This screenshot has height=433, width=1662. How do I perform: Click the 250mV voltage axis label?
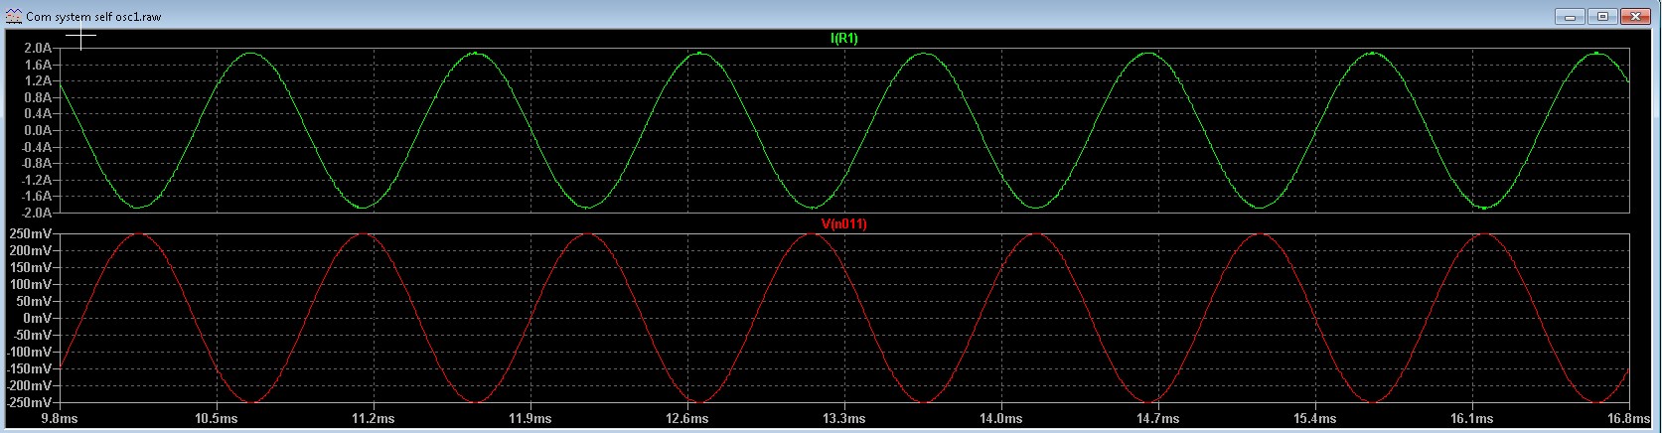point(33,233)
